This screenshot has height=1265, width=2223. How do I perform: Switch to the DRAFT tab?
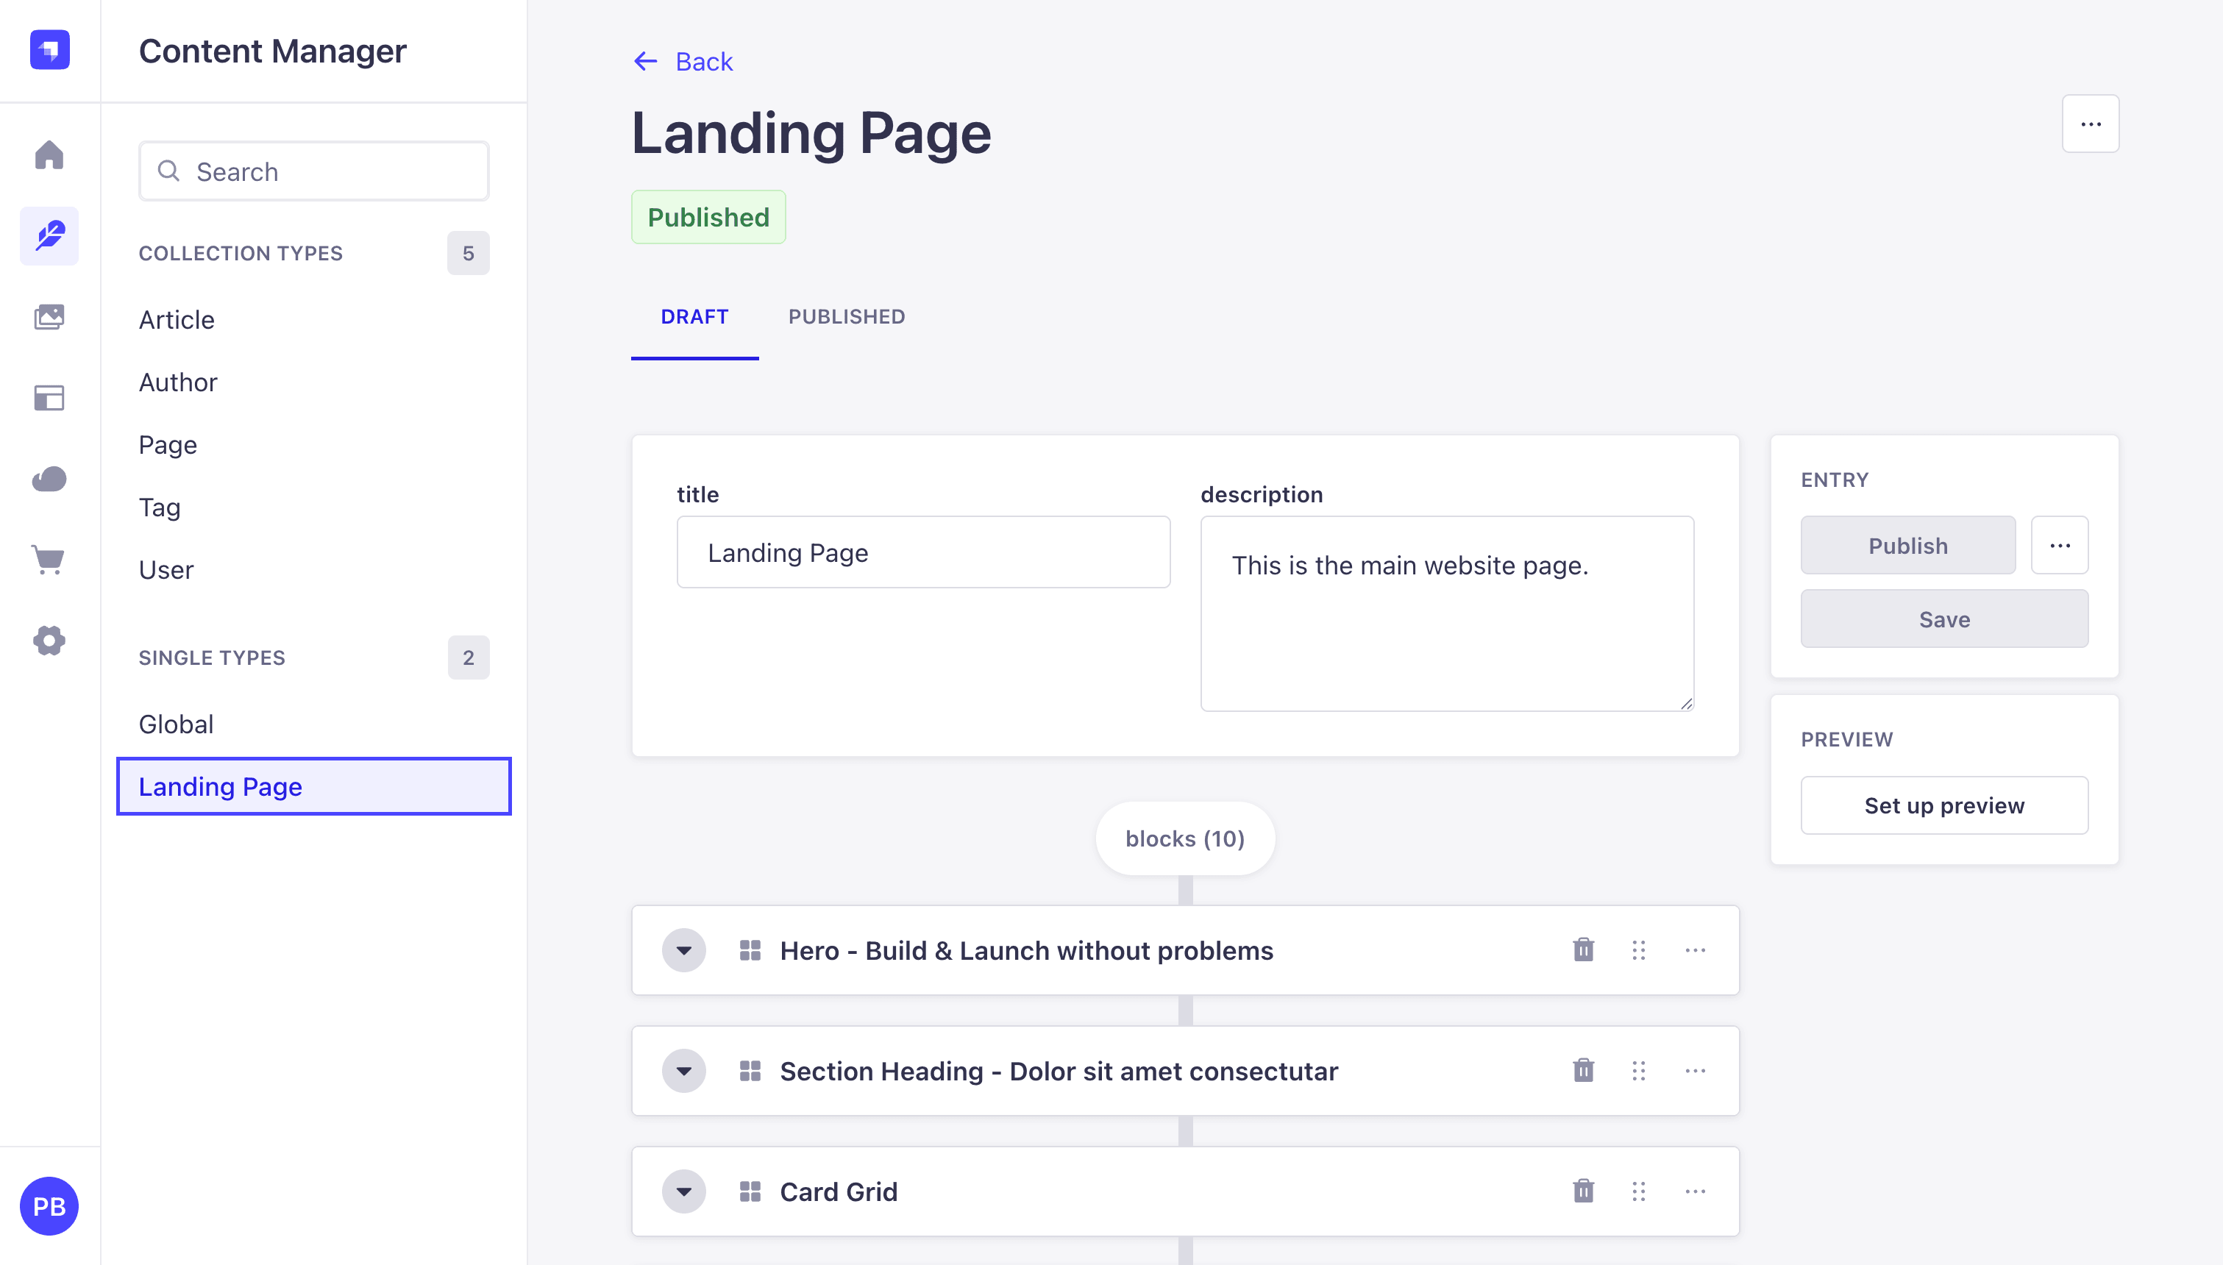694,316
